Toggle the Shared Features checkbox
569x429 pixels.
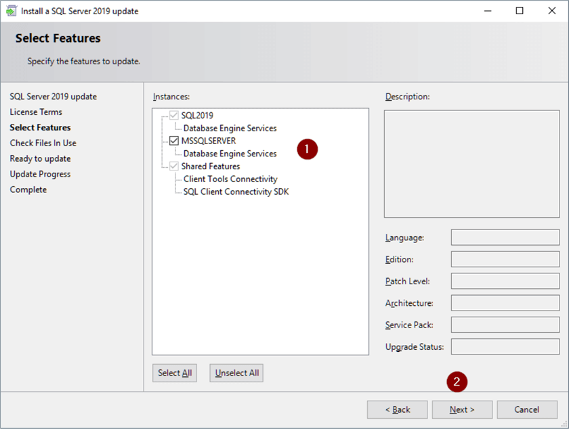(174, 166)
